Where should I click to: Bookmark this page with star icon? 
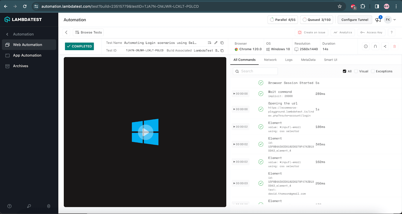pos(340,7)
